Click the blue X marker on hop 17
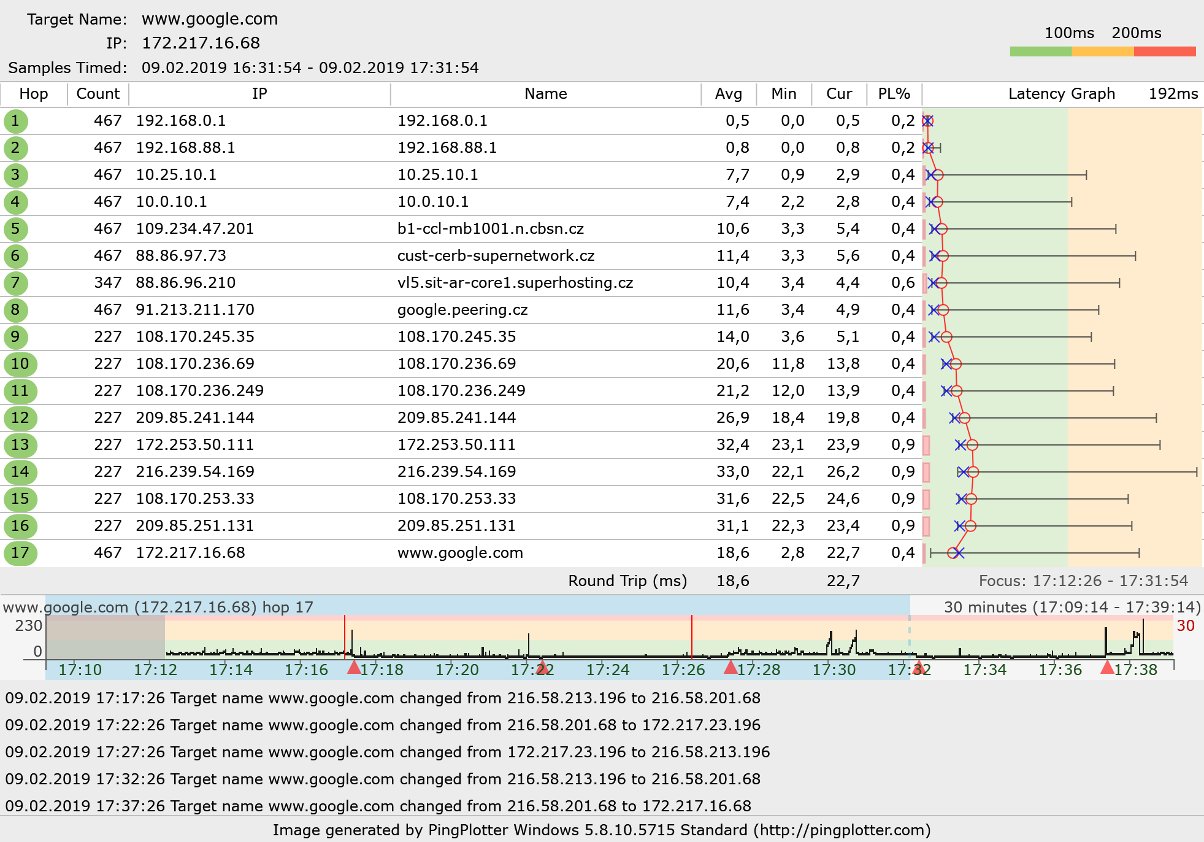 point(959,553)
